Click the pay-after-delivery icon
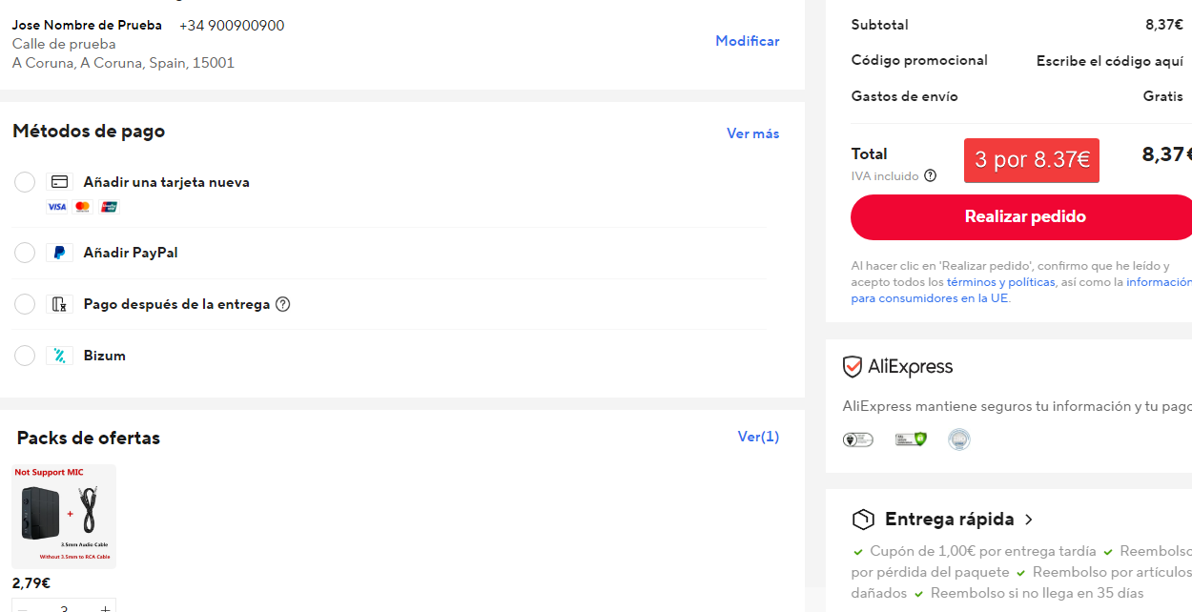Screen dimensions: 1192x612 click(x=59, y=304)
